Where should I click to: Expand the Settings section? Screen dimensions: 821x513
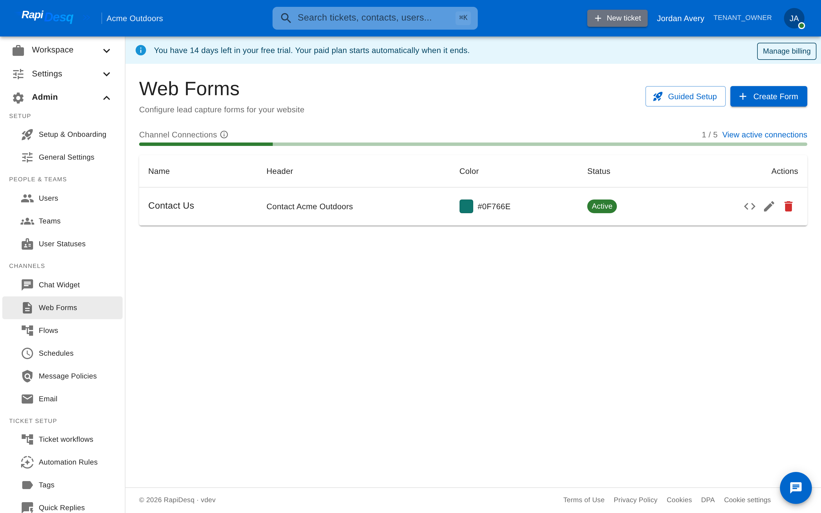click(62, 74)
